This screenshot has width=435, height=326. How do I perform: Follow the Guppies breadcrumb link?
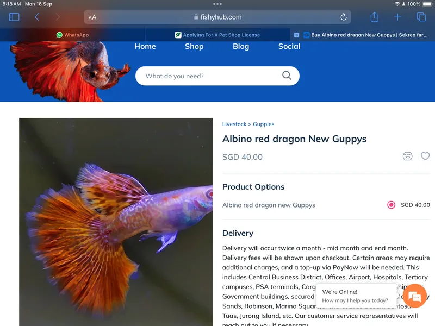click(x=264, y=124)
